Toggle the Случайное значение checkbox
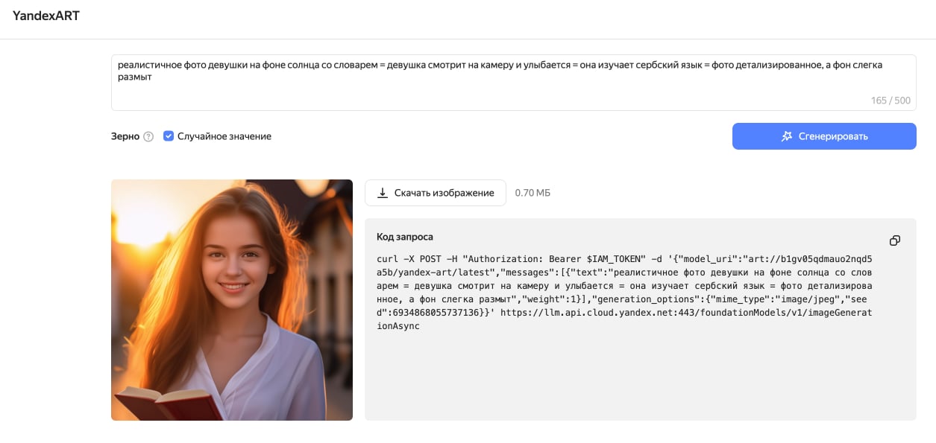Image resolution: width=936 pixels, height=443 pixels. 169,136
